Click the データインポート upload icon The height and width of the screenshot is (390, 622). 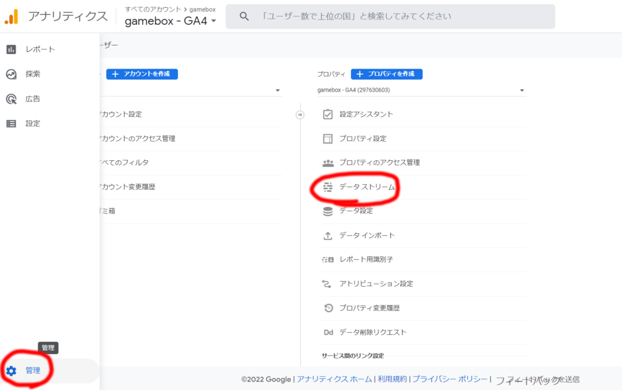click(x=328, y=235)
